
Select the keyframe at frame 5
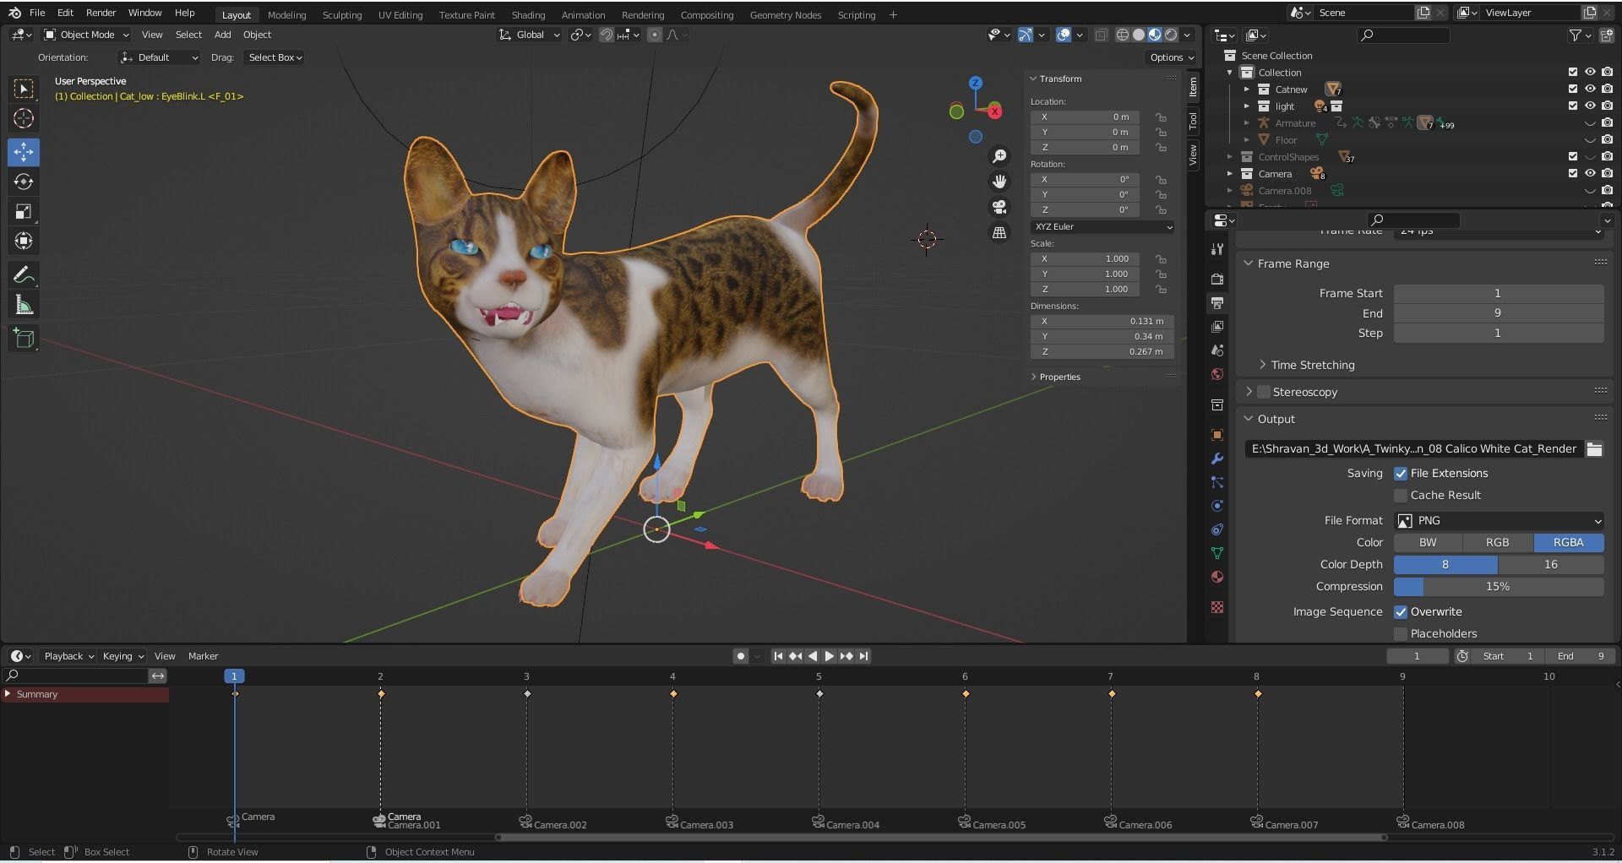click(819, 694)
